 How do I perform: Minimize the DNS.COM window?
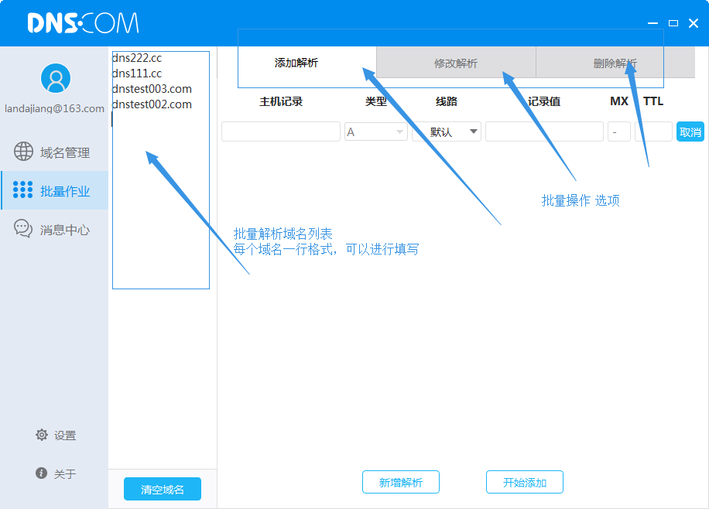click(x=653, y=23)
